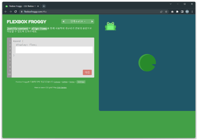Open the camera screenshot extension
Image resolution: width=198 pixels, height=140 pixels.
[x=172, y=12]
